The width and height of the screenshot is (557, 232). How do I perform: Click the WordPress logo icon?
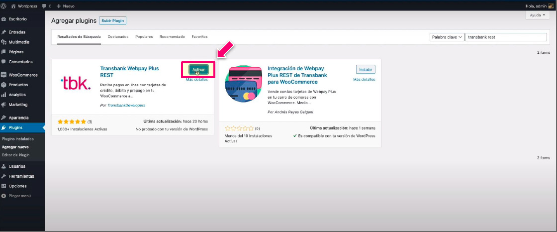tap(3, 6)
